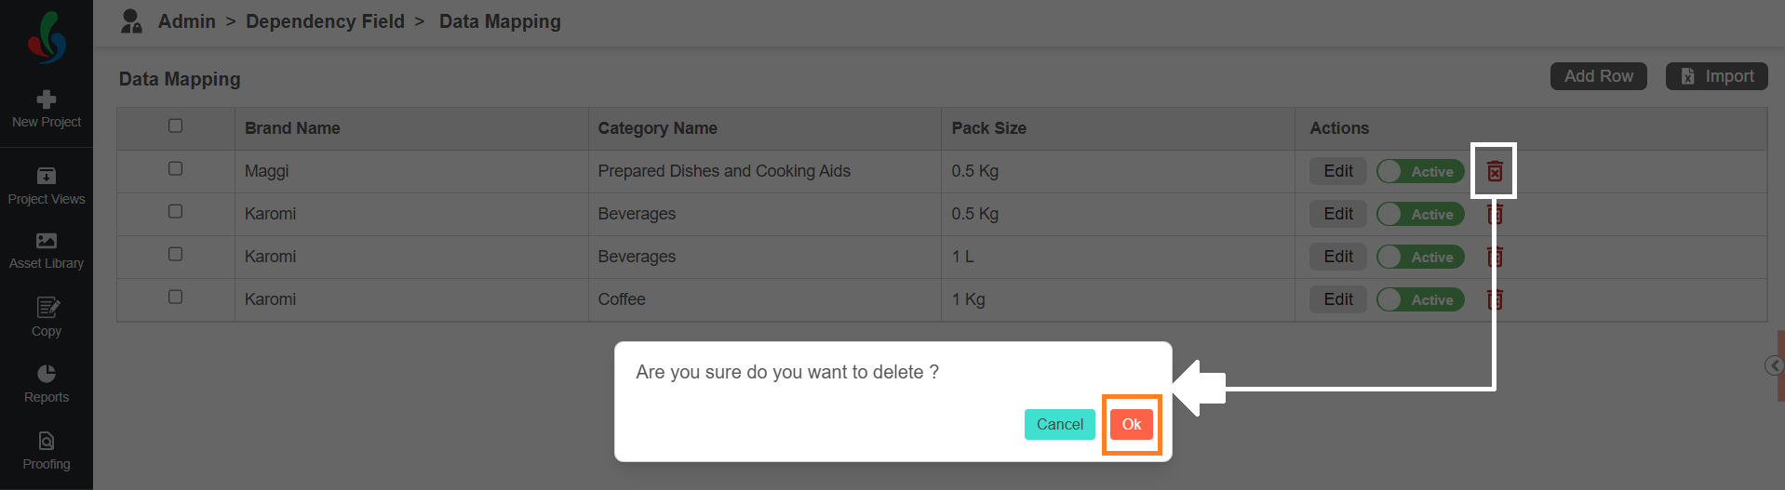Image resolution: width=1785 pixels, height=490 pixels.
Task: Open the Asset Library icon
Action: point(47,241)
